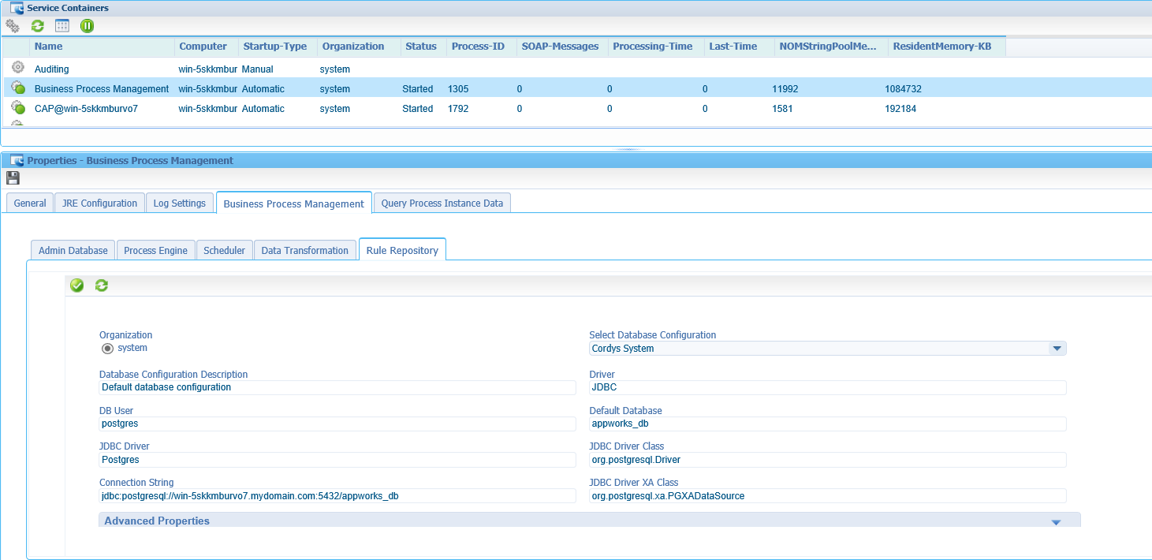Screen dimensions: 1152x560
Task: Click the Connection String input field
Action: pyautogui.click(x=337, y=496)
